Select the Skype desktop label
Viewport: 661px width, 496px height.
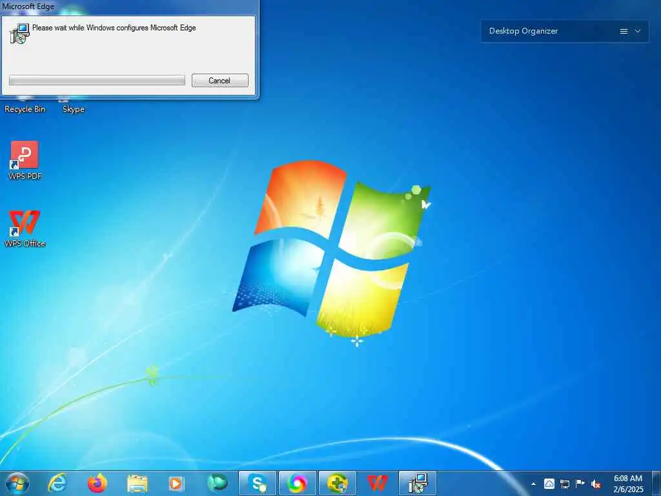(x=74, y=108)
